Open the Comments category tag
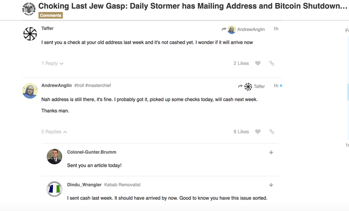349x211 pixels. 50,16
